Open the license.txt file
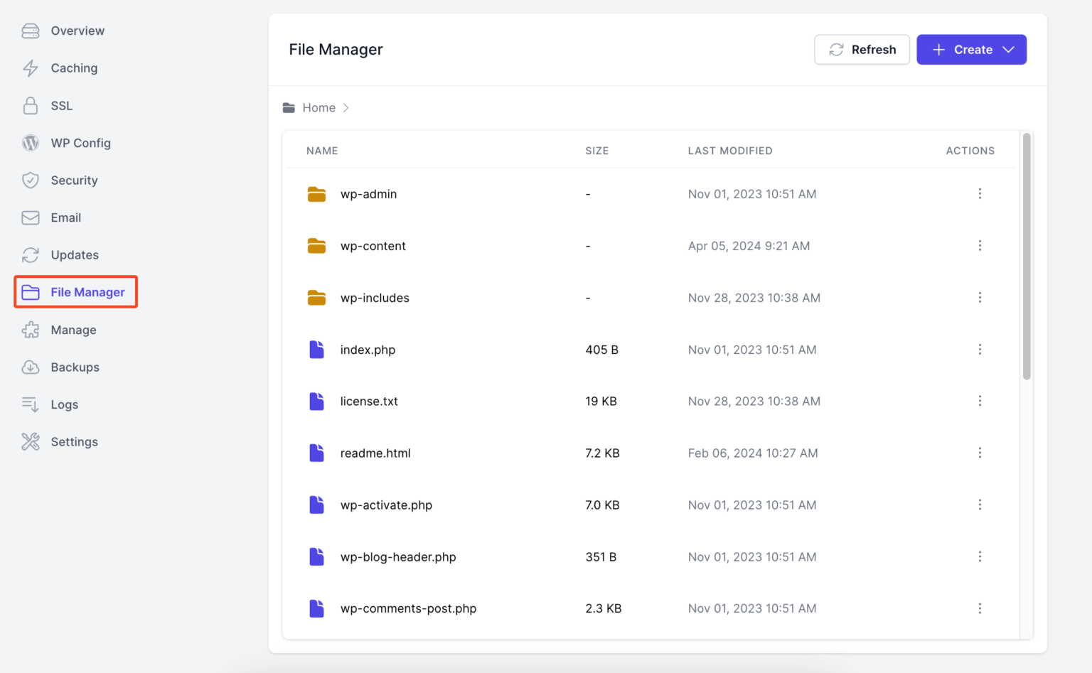 pos(369,401)
